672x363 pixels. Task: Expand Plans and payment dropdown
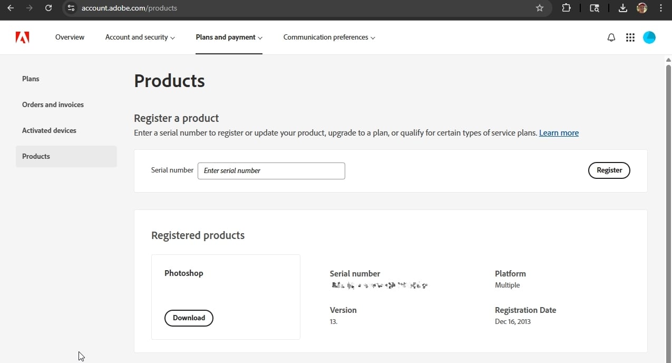(229, 37)
